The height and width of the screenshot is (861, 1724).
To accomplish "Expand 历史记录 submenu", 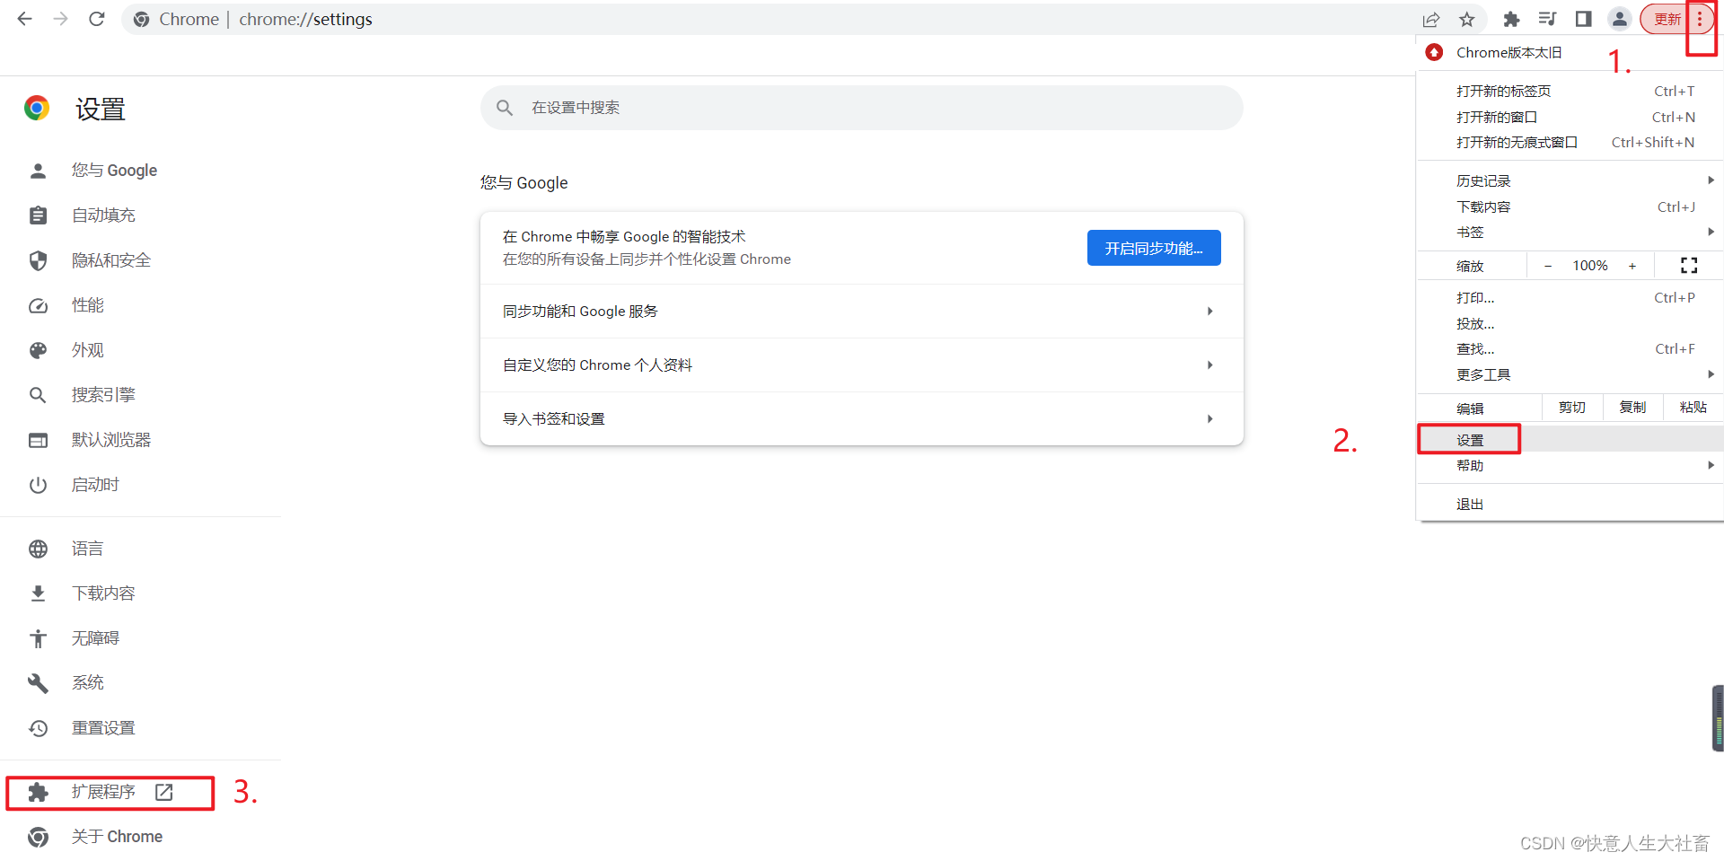I will [1570, 180].
